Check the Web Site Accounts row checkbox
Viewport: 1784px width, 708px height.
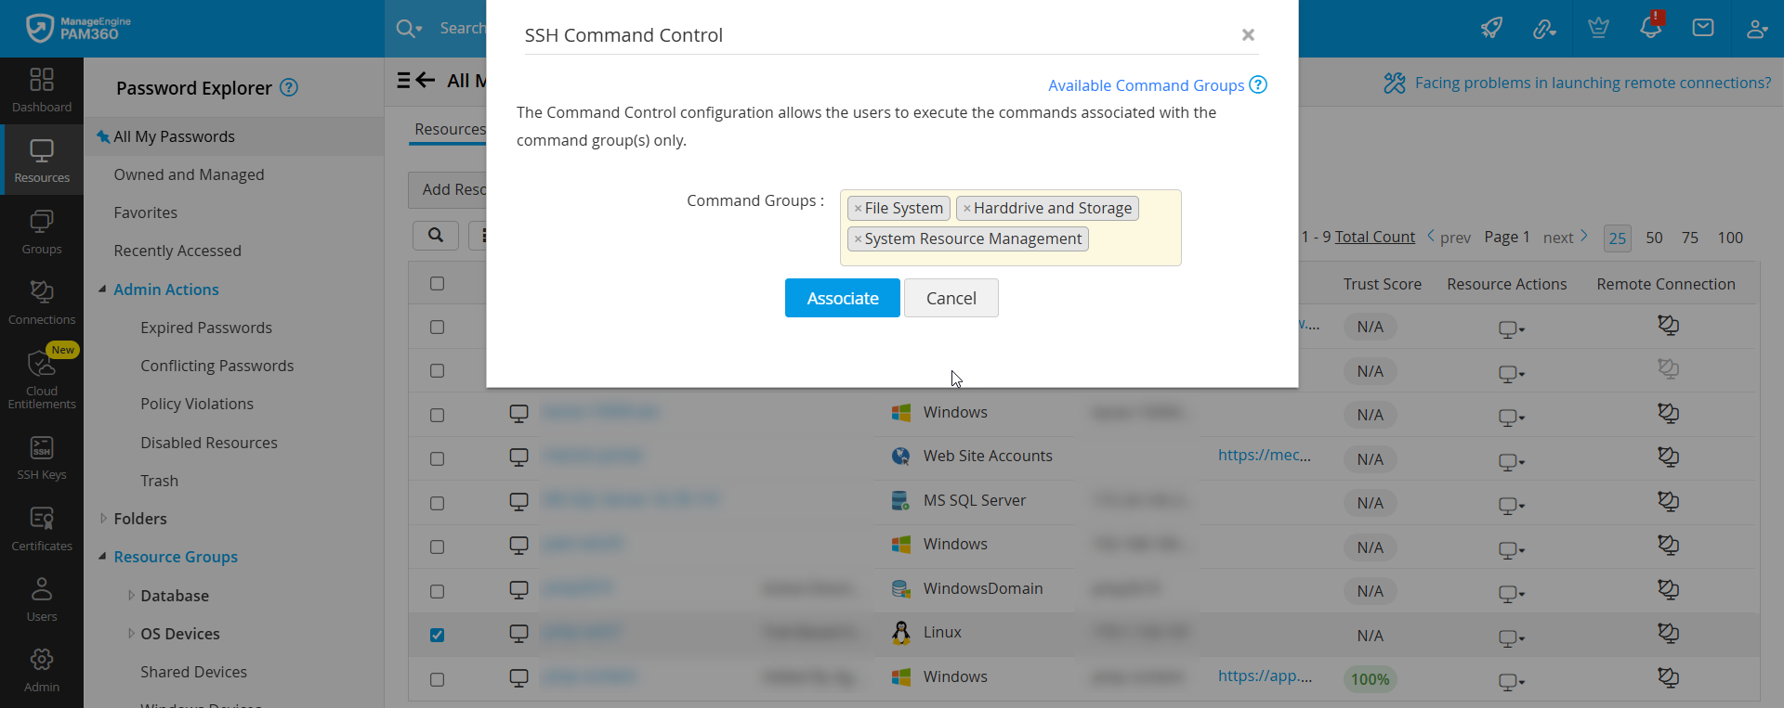[437, 459]
